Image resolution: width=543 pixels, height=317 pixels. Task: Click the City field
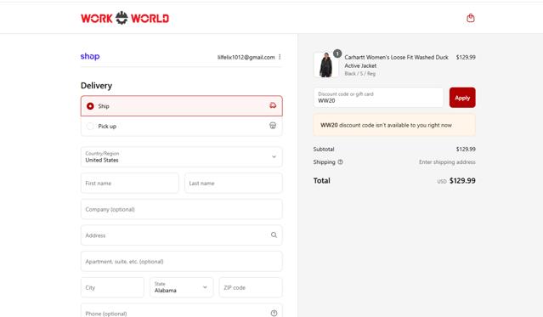(112, 287)
